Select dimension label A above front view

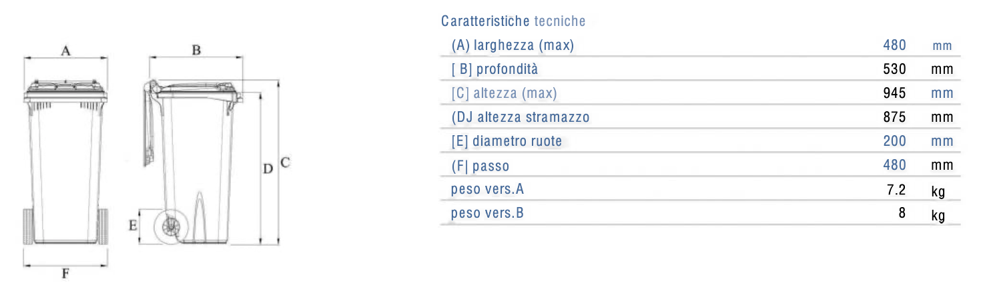[65, 50]
